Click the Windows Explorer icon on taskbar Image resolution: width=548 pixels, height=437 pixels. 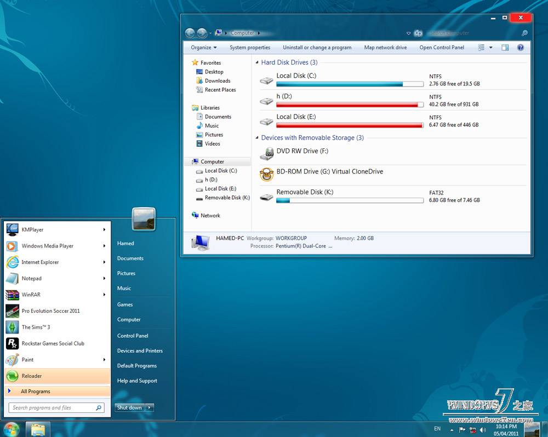click(x=37, y=429)
